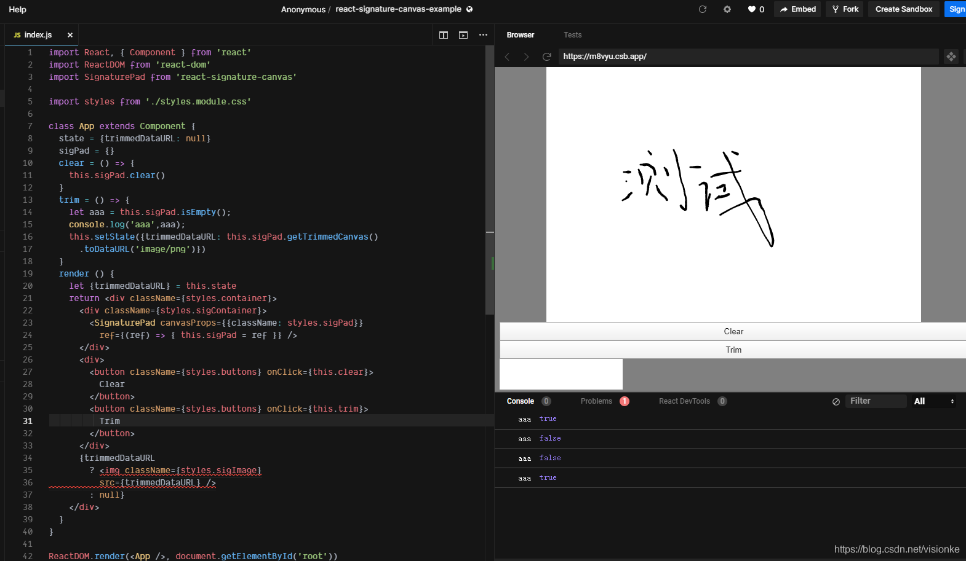Close the index.js tab
This screenshot has height=561, width=966.
pyautogui.click(x=70, y=35)
